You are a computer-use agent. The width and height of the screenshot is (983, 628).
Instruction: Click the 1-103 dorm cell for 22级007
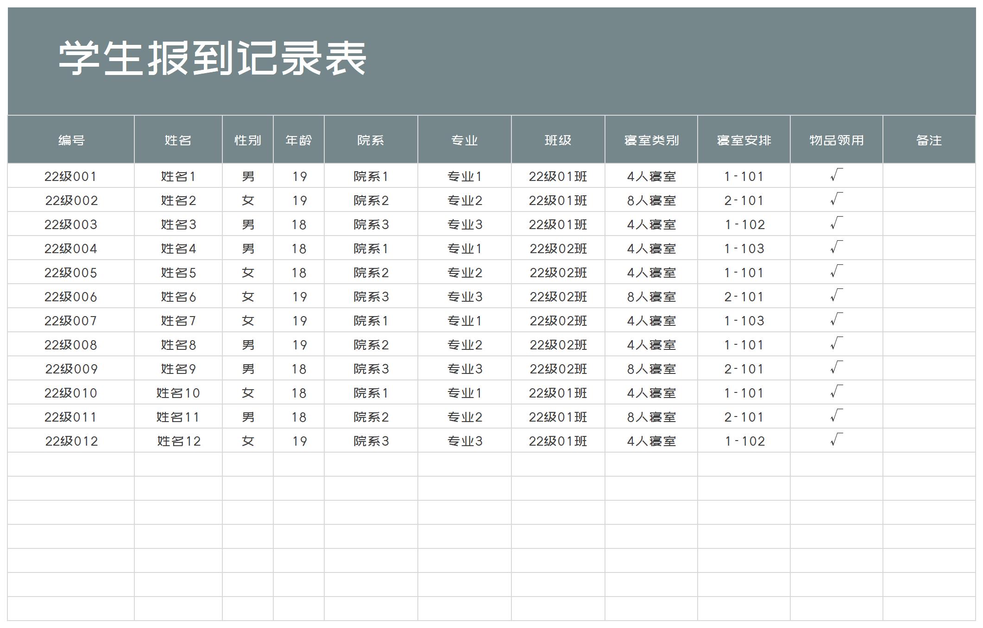click(743, 320)
